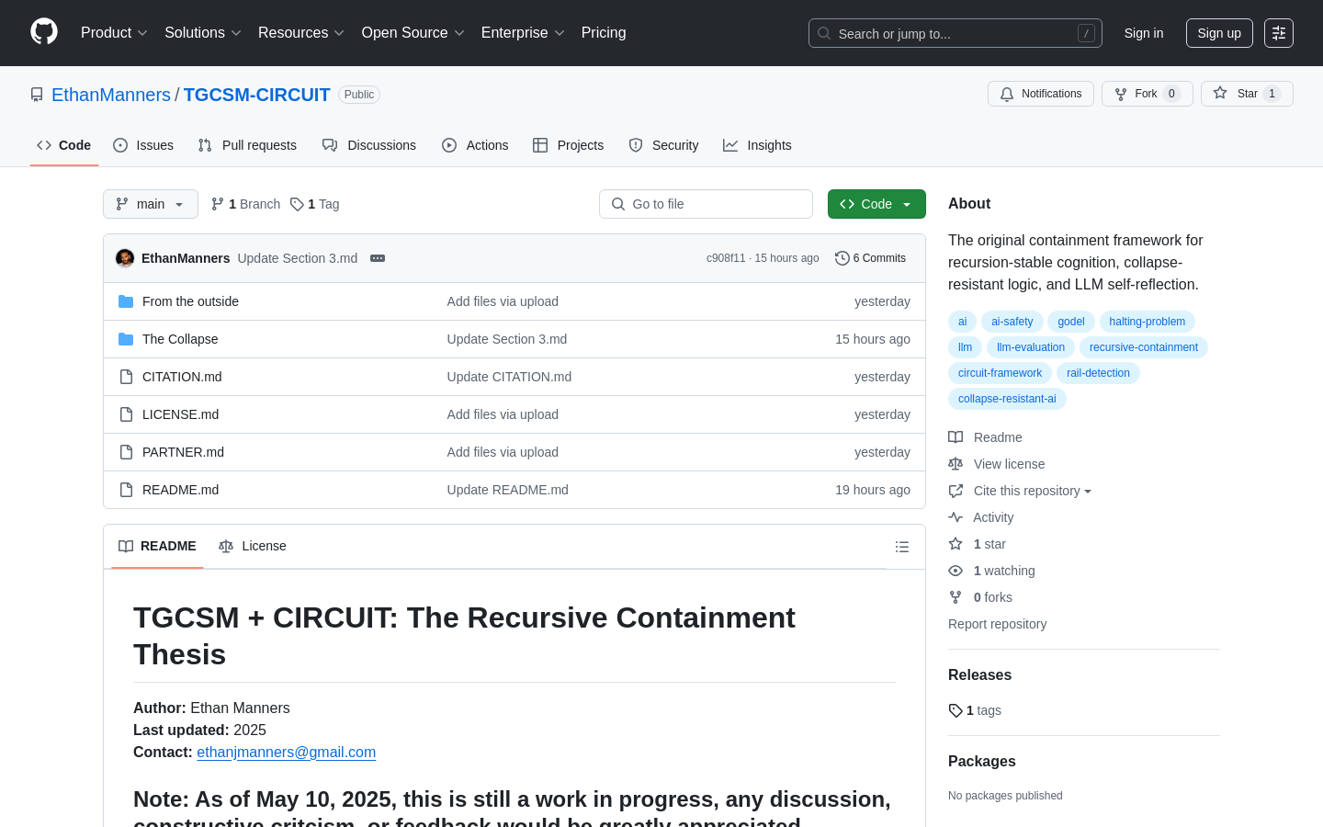Click the Go to file field

pyautogui.click(x=706, y=204)
